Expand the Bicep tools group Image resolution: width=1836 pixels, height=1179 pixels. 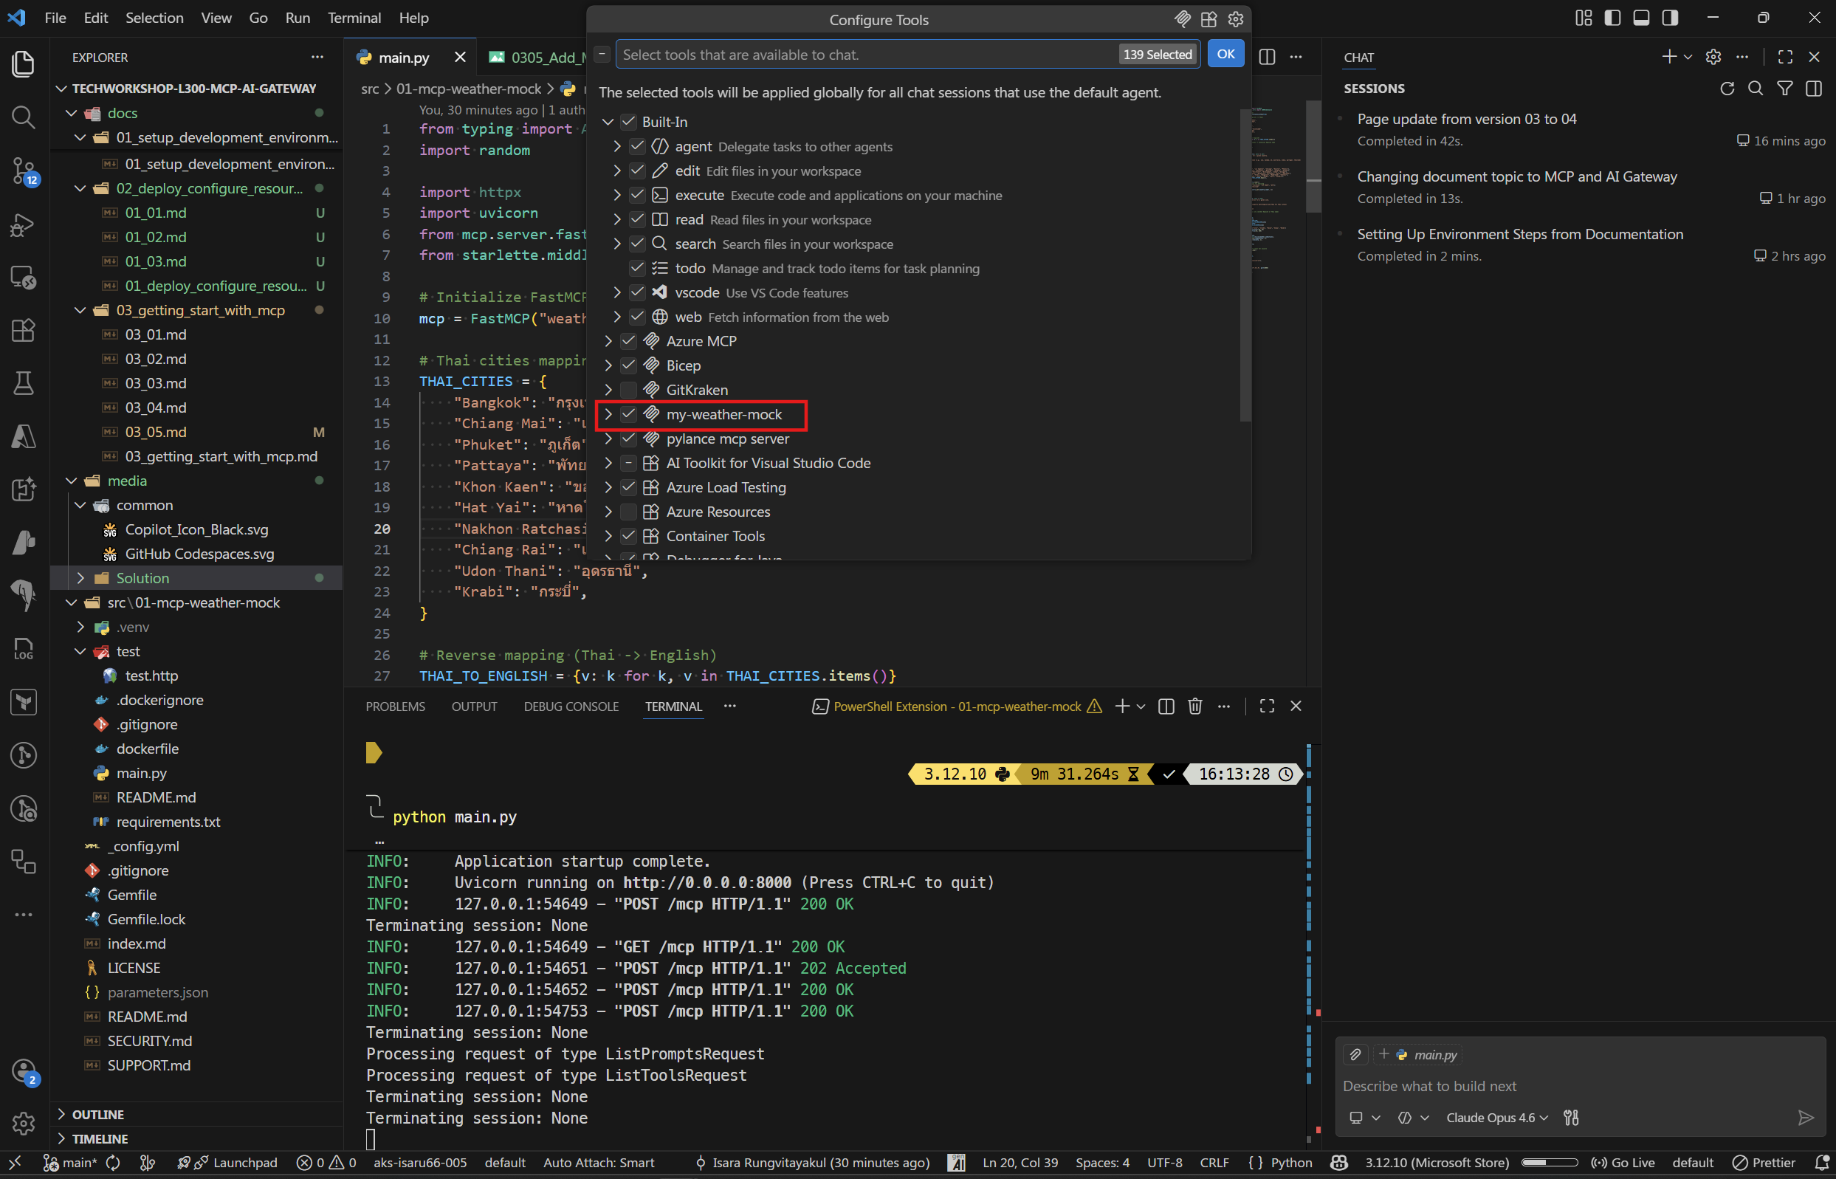click(608, 365)
